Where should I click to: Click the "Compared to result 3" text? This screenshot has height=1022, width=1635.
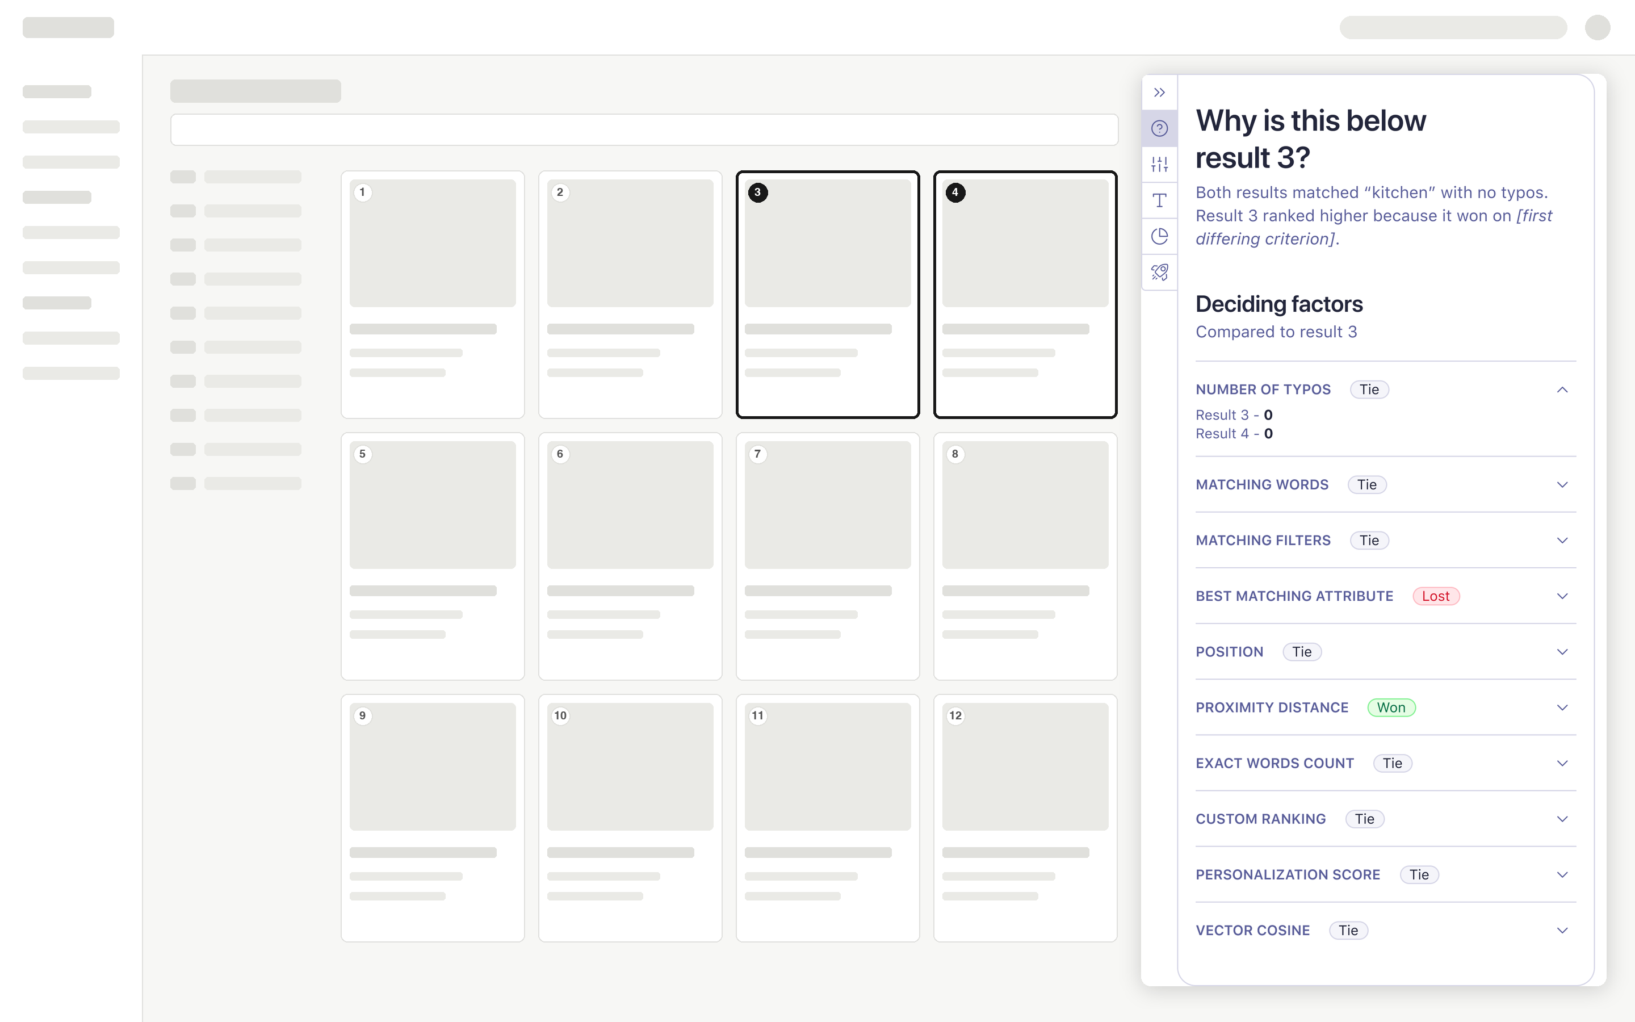click(x=1276, y=332)
